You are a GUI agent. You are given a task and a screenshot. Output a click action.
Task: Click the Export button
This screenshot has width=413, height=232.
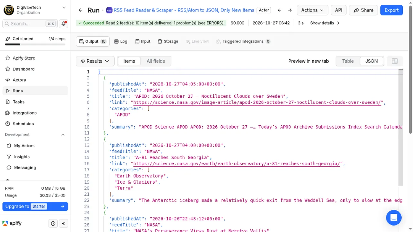coord(391,10)
